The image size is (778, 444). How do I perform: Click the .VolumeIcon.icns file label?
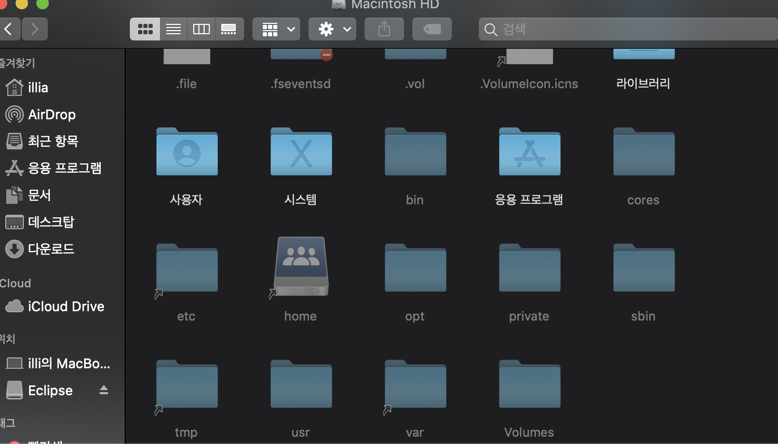[x=529, y=84]
